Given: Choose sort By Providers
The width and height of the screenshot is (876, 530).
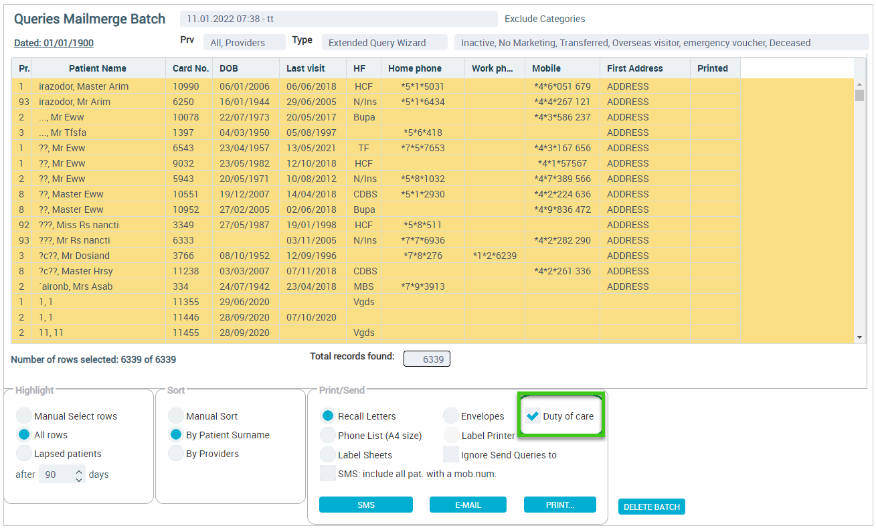Looking at the screenshot, I should [x=176, y=453].
